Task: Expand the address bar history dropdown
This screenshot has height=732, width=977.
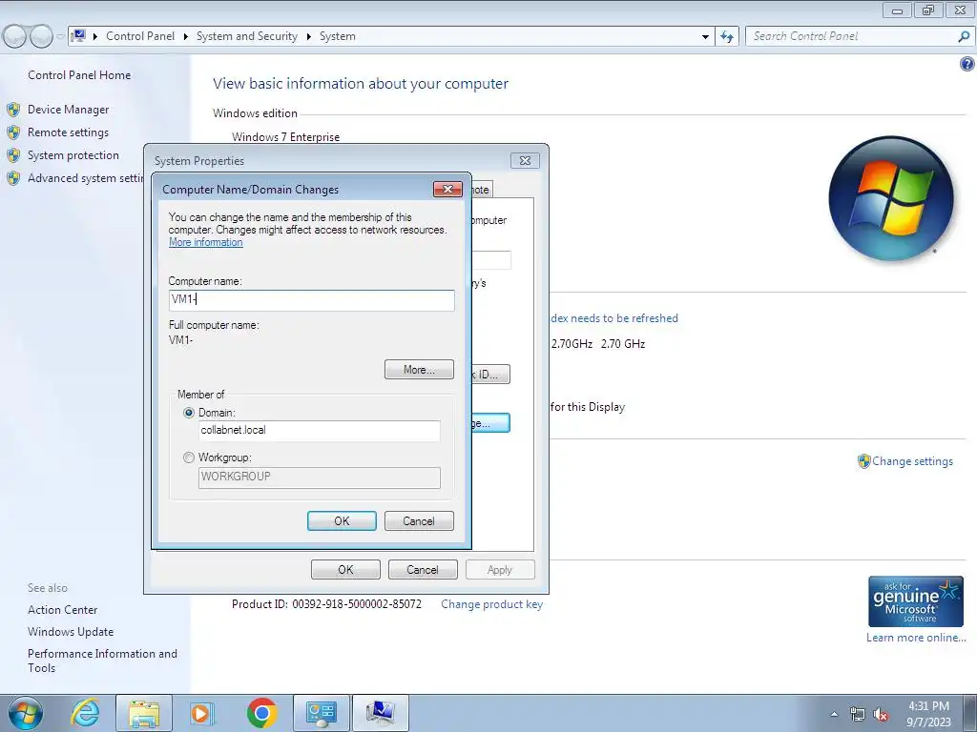Action: [705, 37]
